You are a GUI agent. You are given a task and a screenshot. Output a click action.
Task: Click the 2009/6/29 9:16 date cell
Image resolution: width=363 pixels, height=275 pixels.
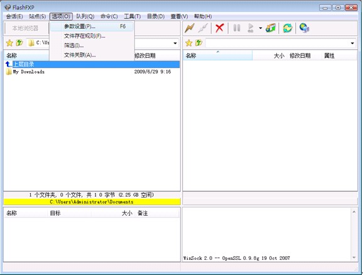(153, 72)
